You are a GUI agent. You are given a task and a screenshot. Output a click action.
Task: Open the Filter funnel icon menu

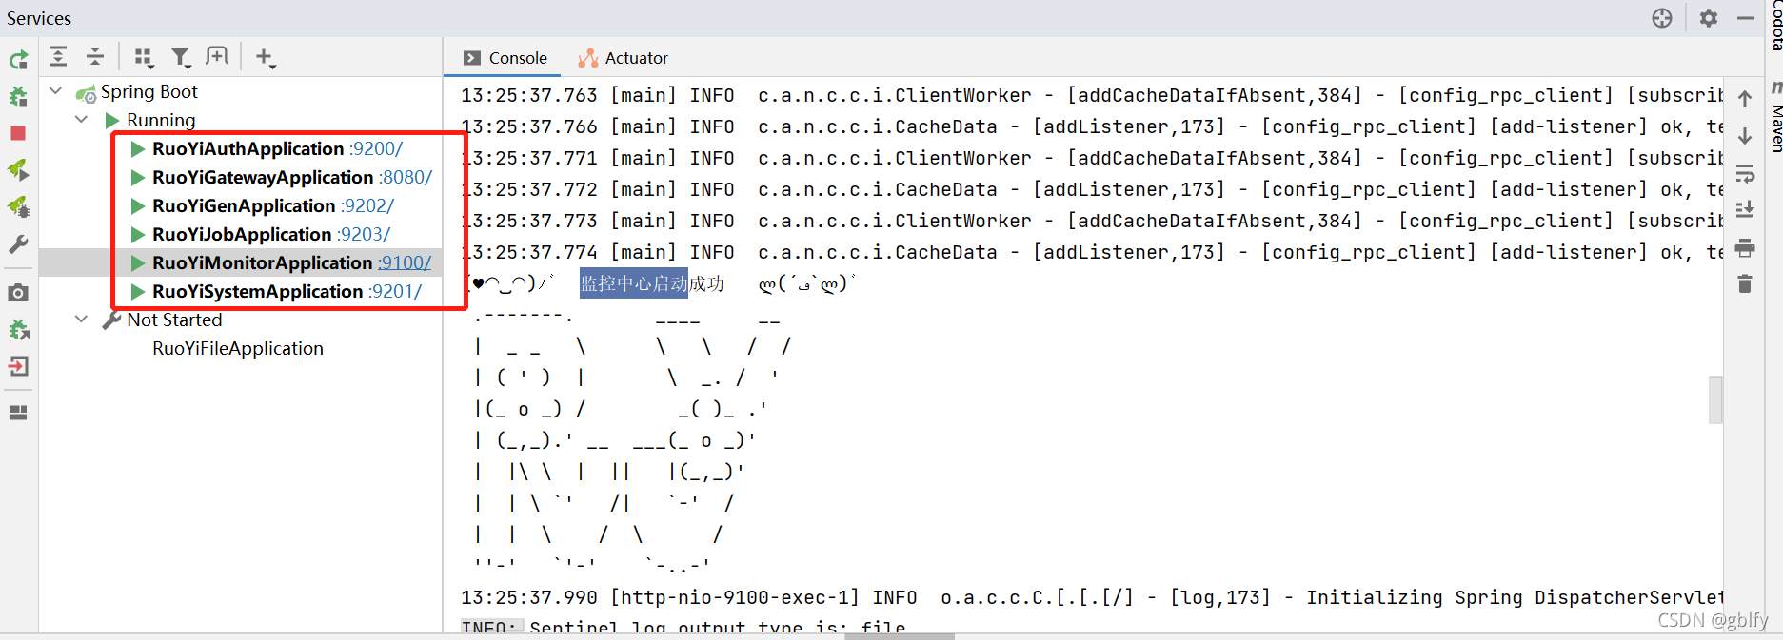point(181,58)
